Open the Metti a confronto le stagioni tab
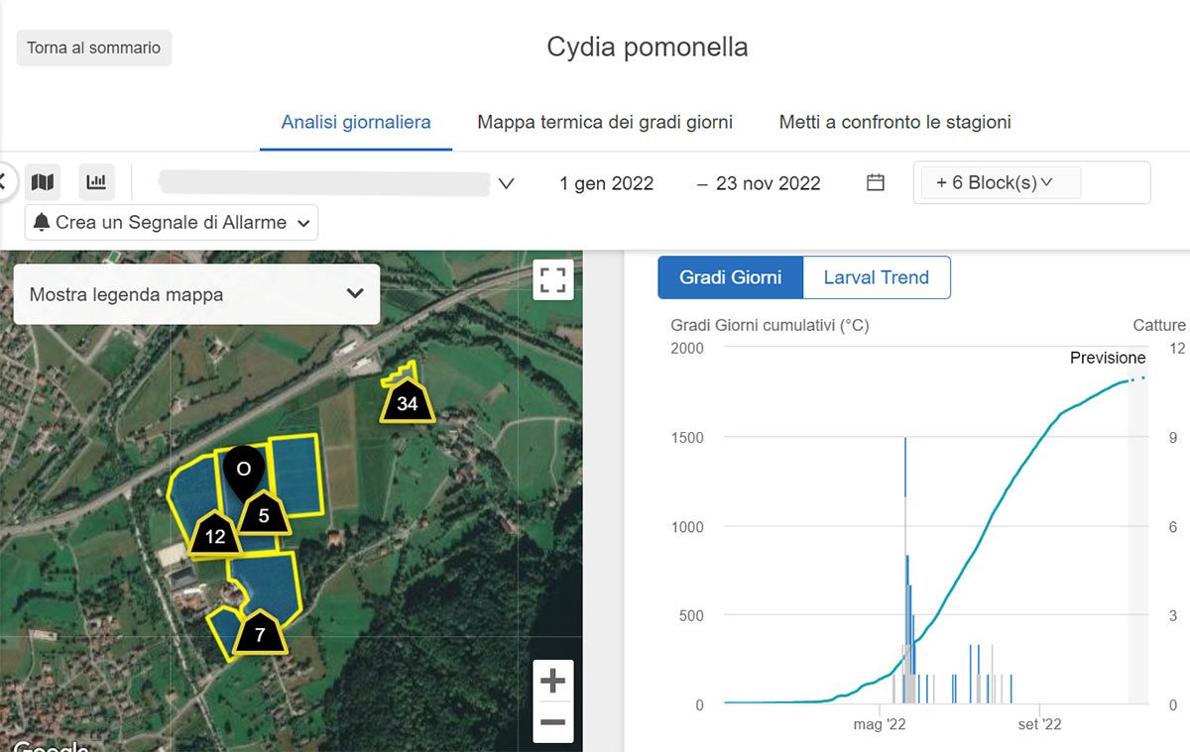This screenshot has width=1190, height=752. point(894,122)
